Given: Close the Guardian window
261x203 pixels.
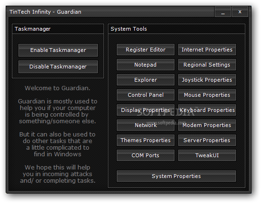Looking at the screenshot, I should 240,12.
